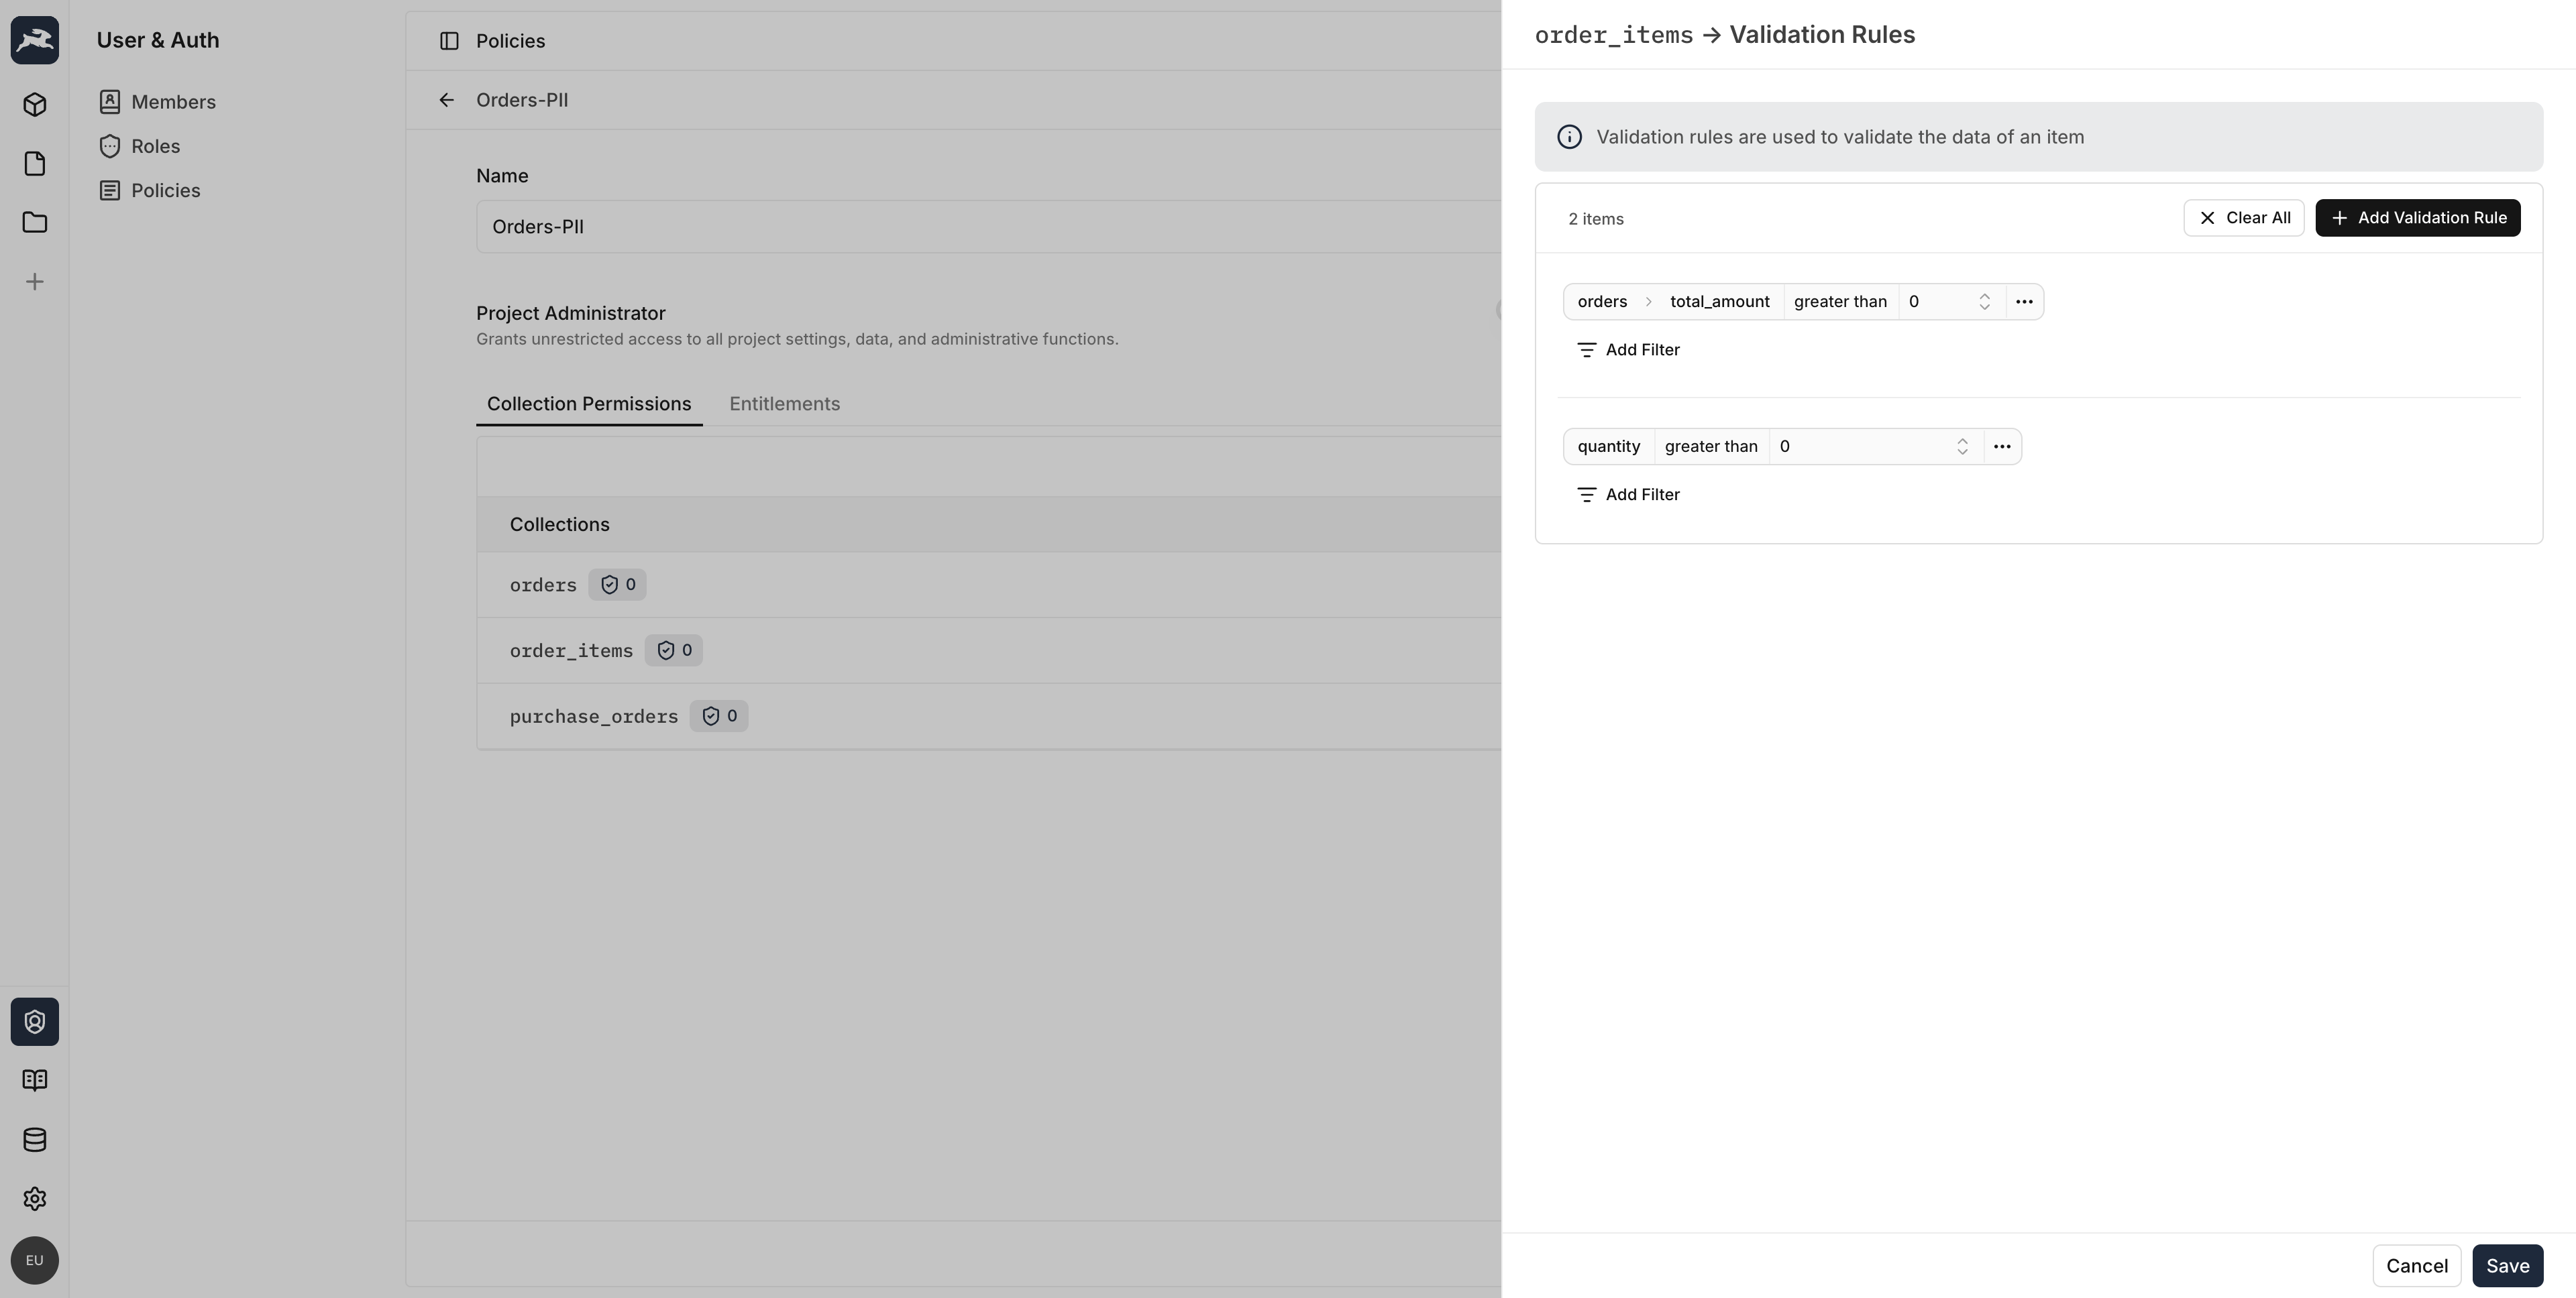This screenshot has width=2576, height=1298.
Task: Click the EU user avatar
Action: point(34,1260)
